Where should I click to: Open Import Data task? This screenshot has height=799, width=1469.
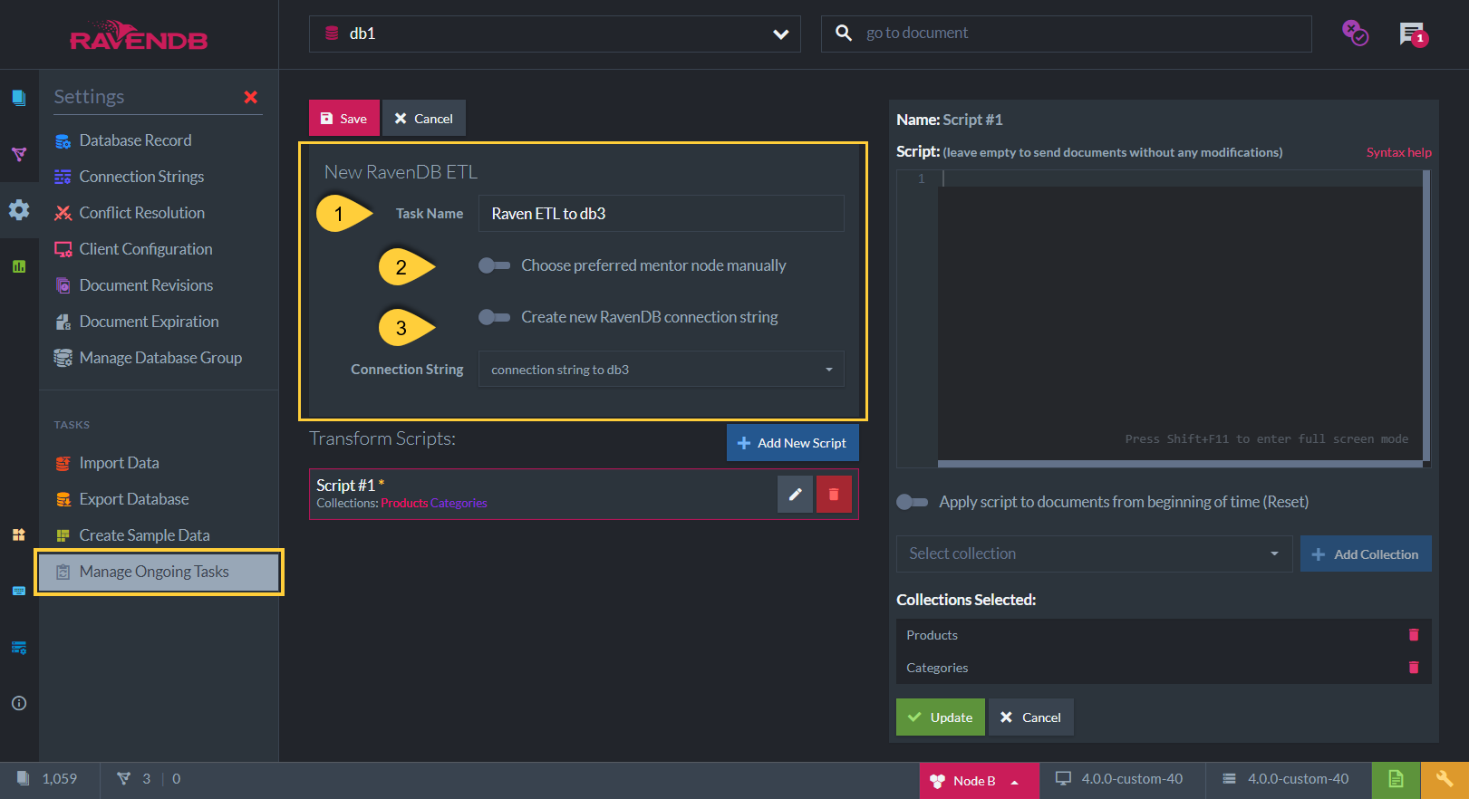point(119,463)
